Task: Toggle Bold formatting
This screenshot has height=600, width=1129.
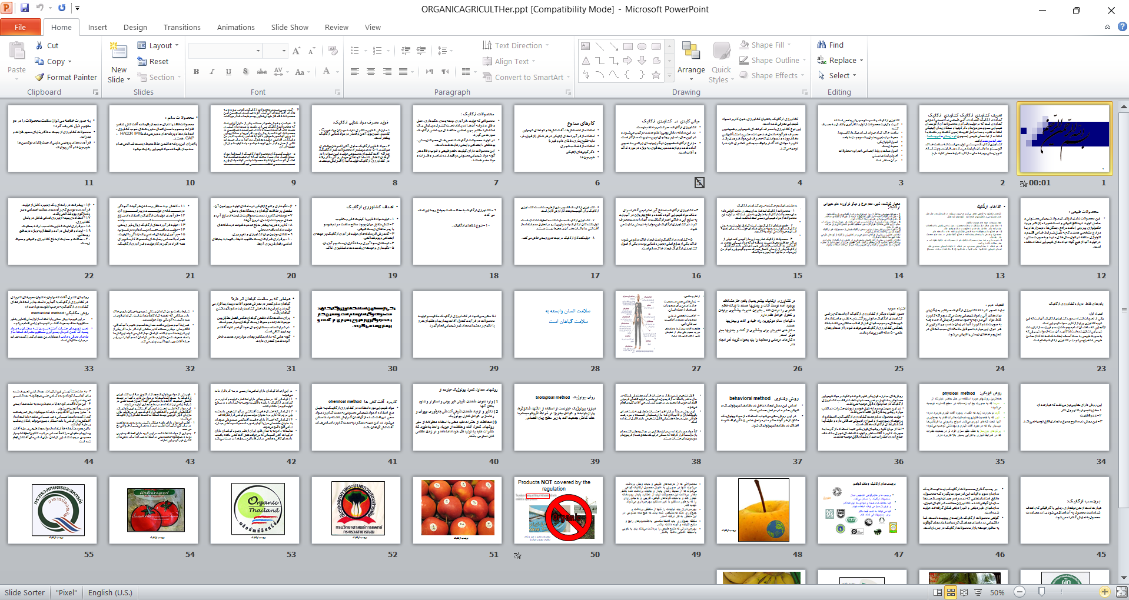Action: point(196,72)
